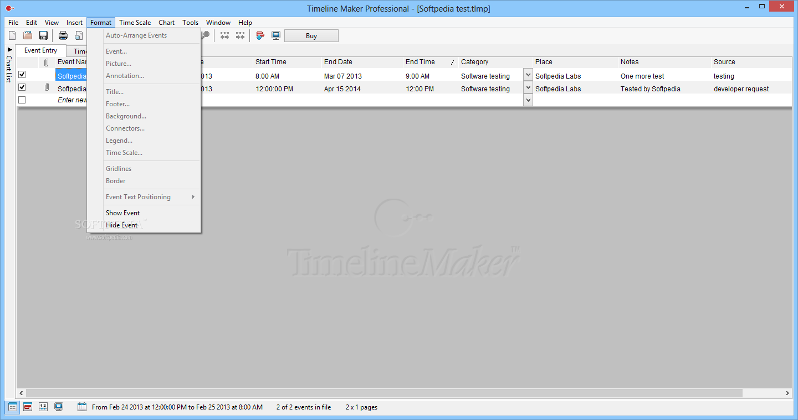Click the monitor icon in status bar

(59, 407)
